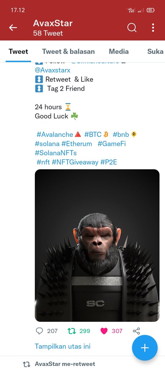Unlike the tweet via the heart
The image size is (165, 368).
[104, 331]
